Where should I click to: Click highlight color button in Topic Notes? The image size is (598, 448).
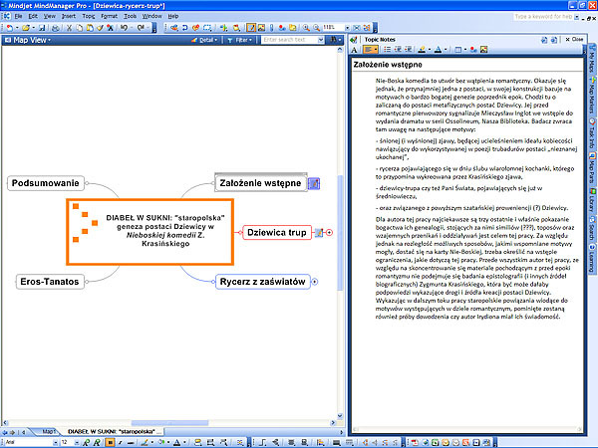[x=422, y=50]
